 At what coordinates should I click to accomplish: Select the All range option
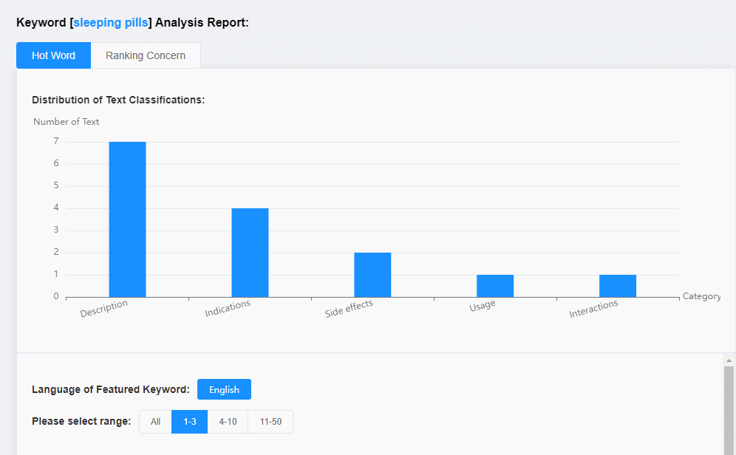point(155,422)
